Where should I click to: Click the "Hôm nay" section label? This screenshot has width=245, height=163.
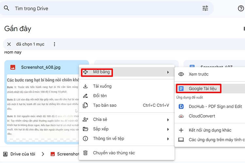tap(13, 52)
